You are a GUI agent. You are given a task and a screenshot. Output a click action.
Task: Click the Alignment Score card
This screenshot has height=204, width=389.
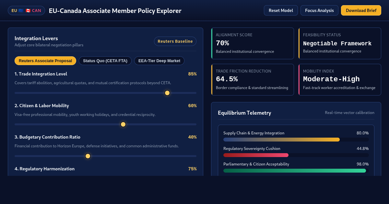coord(253,43)
